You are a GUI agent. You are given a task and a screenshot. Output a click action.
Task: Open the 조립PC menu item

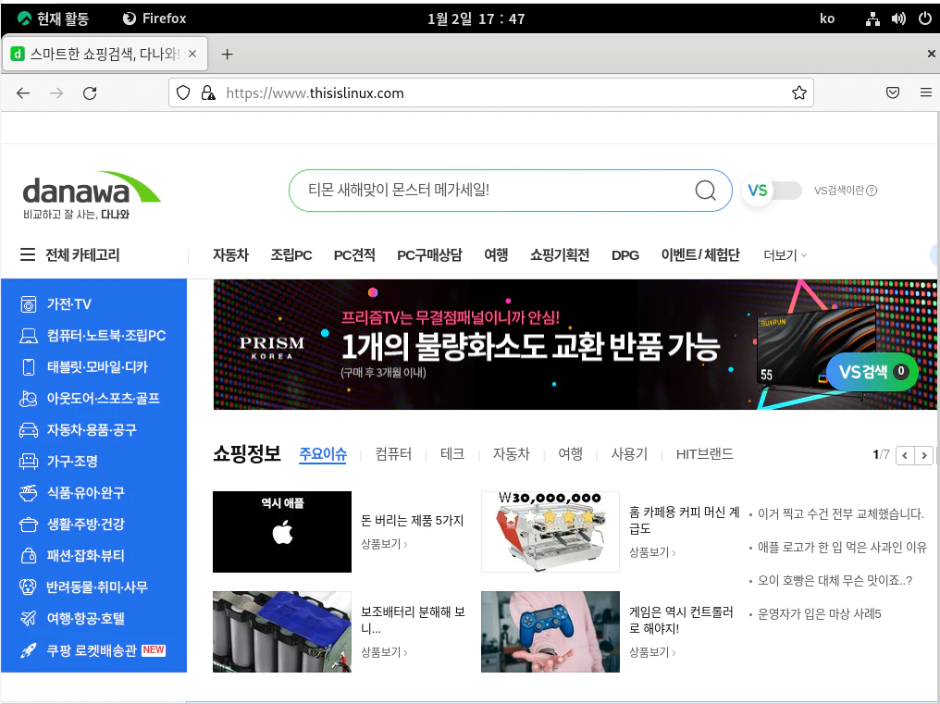(x=291, y=254)
